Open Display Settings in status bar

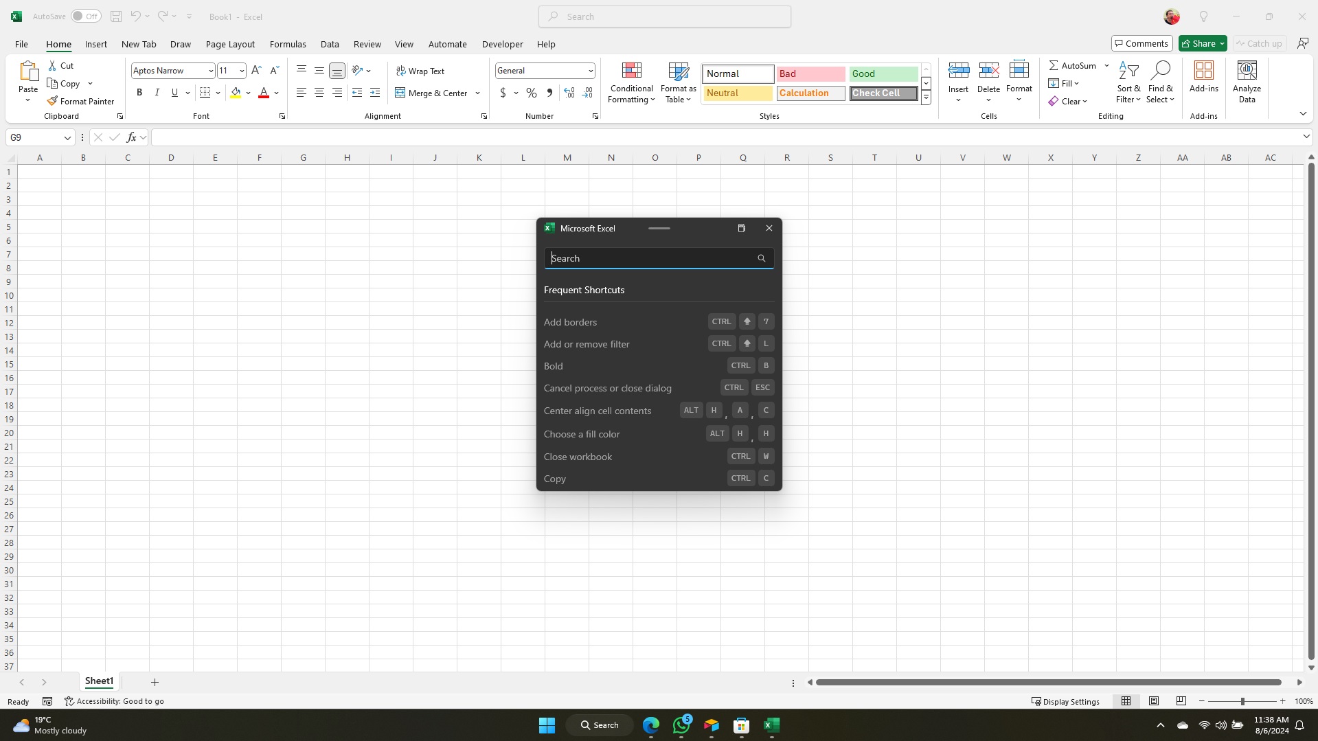pyautogui.click(x=1065, y=701)
